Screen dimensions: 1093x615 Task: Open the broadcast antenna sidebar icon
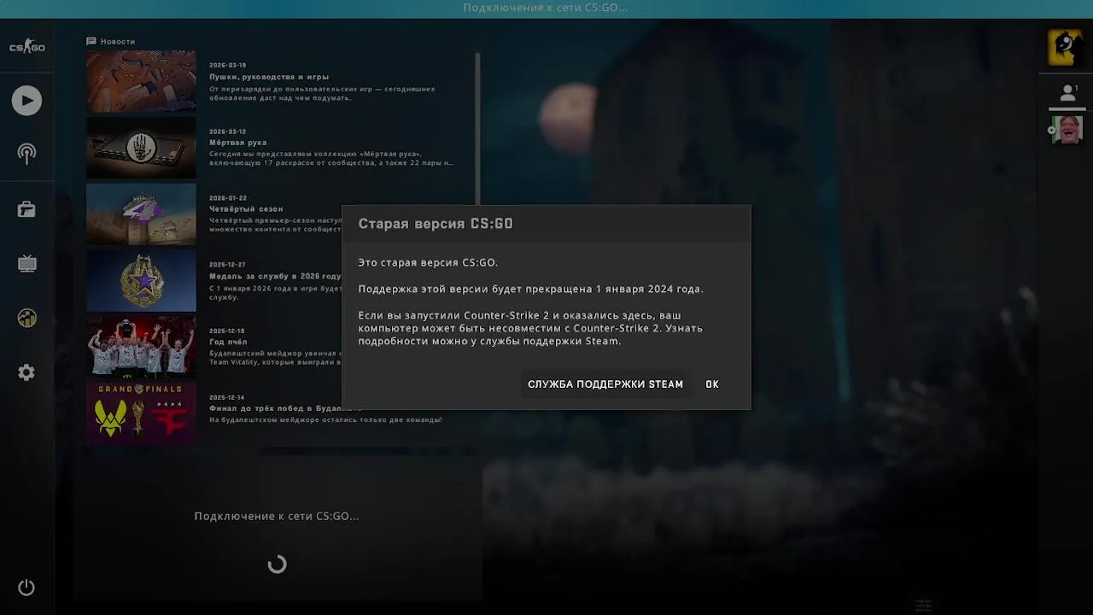[x=26, y=155]
